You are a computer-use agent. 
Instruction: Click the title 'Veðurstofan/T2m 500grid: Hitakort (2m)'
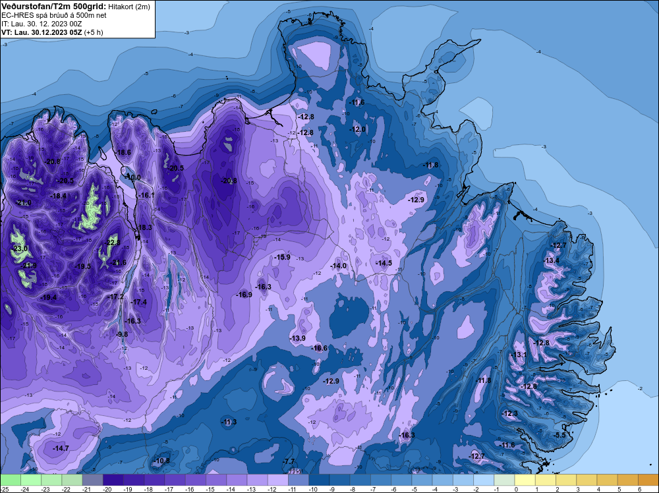pyautogui.click(x=76, y=6)
